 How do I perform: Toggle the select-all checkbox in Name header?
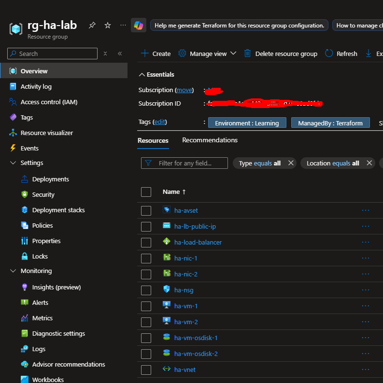coord(146,192)
